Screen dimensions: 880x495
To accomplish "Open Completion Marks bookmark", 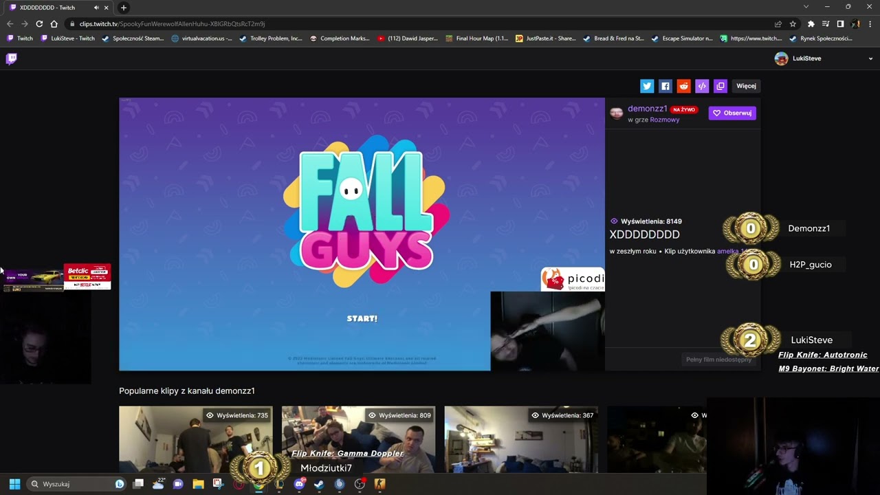I will [340, 38].
